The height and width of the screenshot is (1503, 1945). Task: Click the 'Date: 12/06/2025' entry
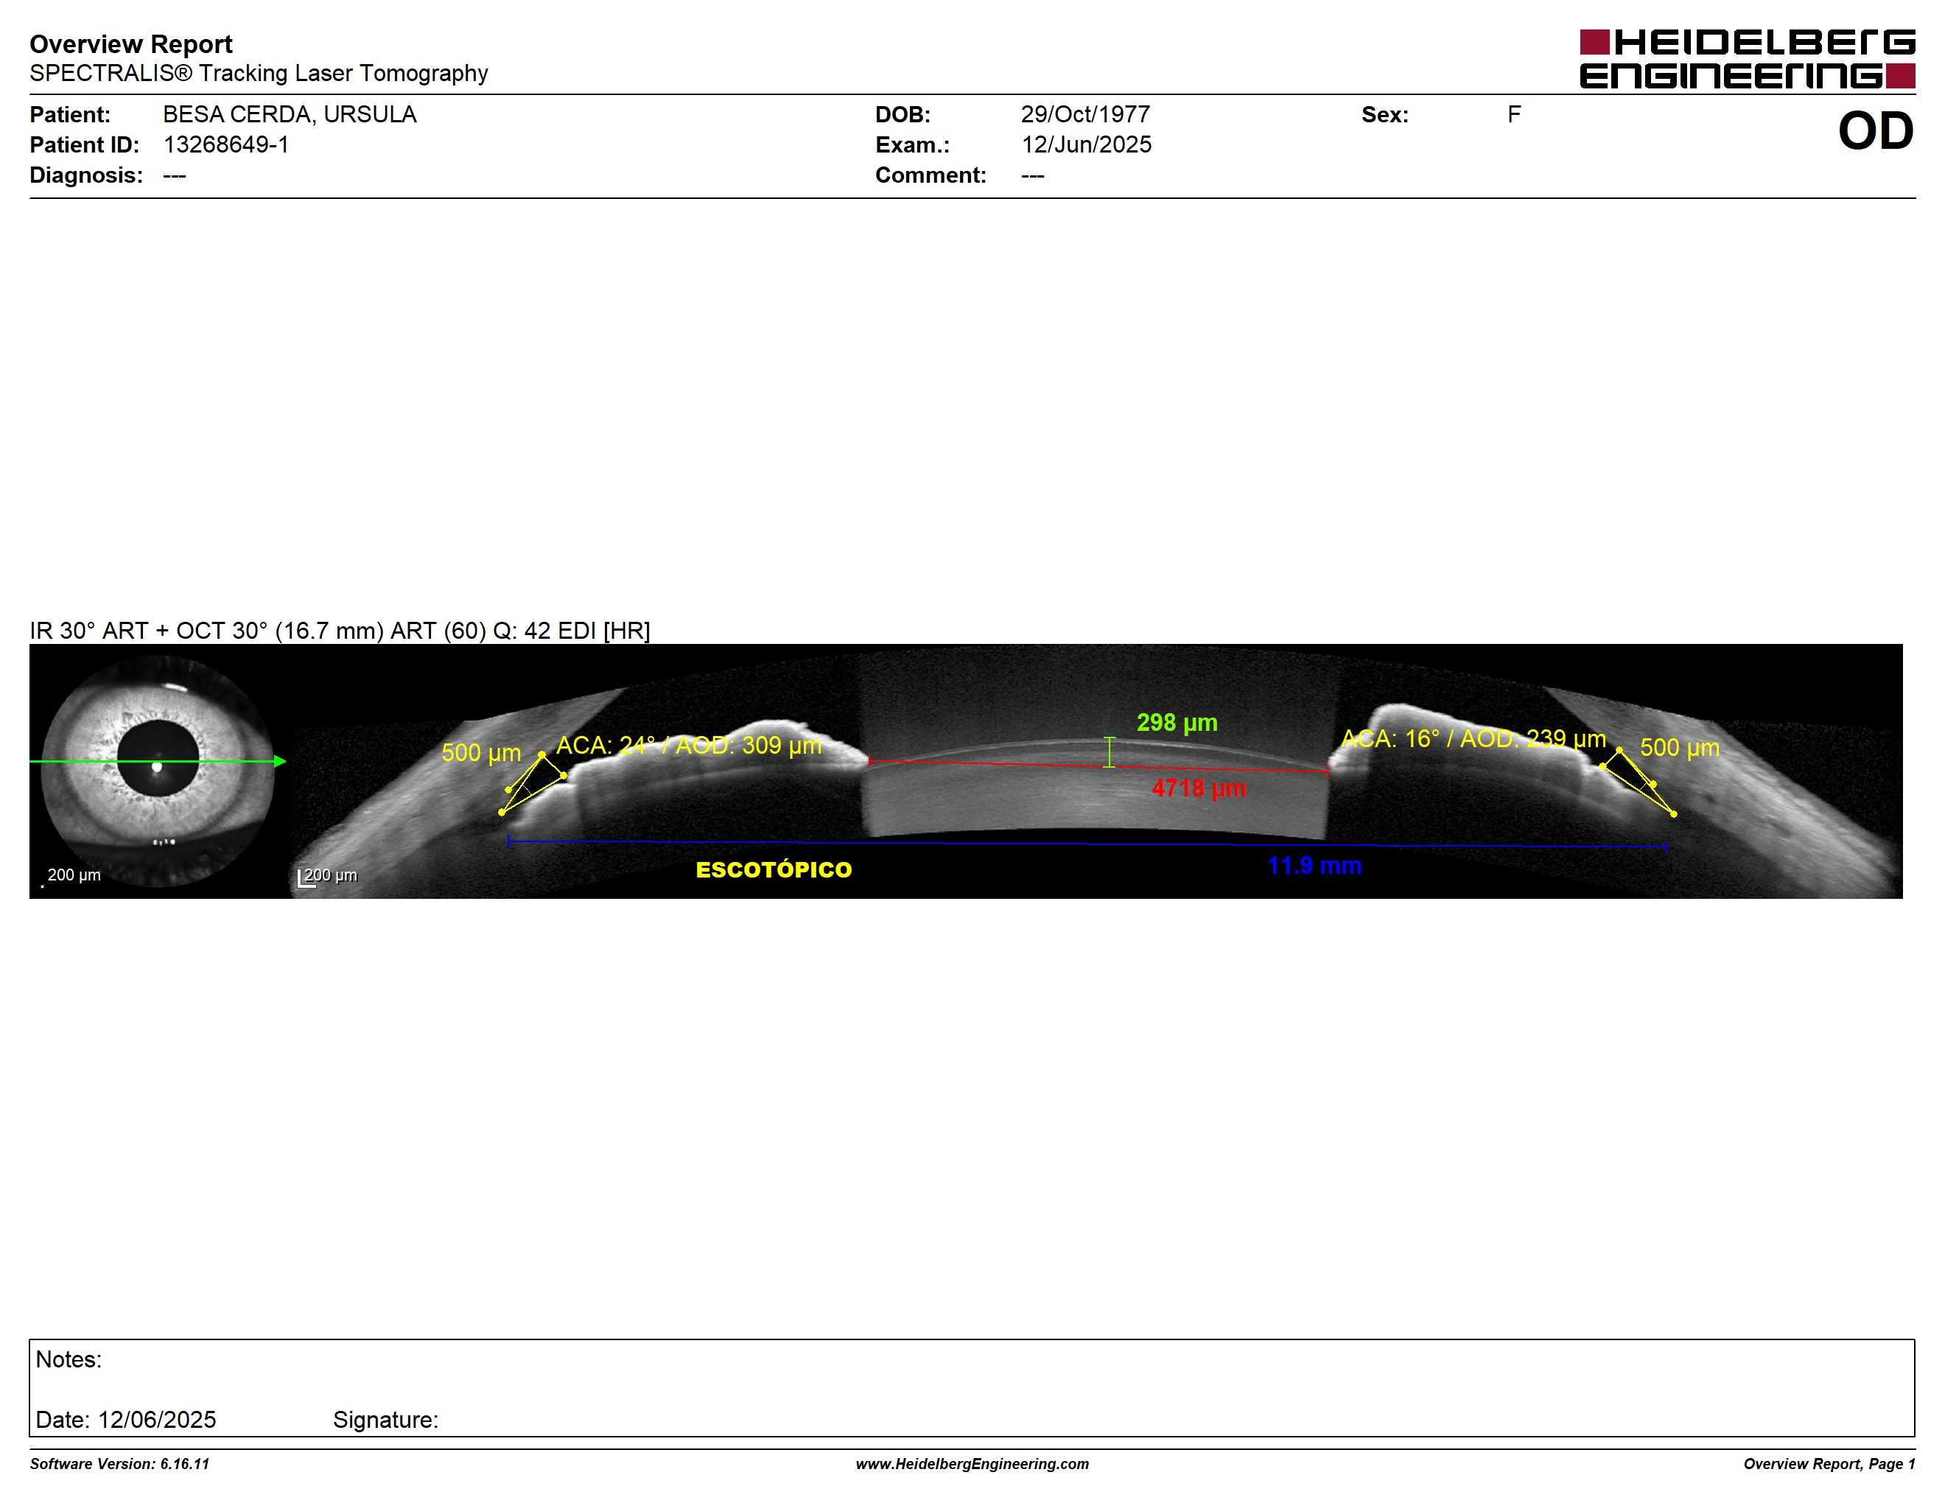pos(125,1419)
